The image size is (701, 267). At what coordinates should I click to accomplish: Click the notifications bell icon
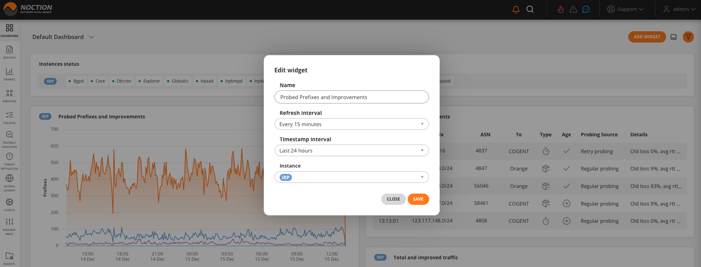point(516,9)
